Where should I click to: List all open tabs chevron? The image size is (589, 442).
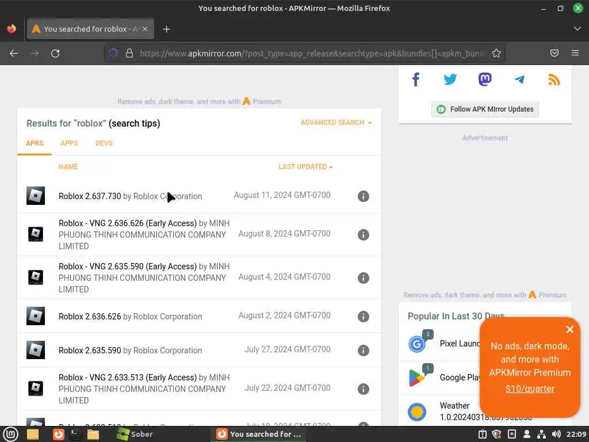(577, 29)
